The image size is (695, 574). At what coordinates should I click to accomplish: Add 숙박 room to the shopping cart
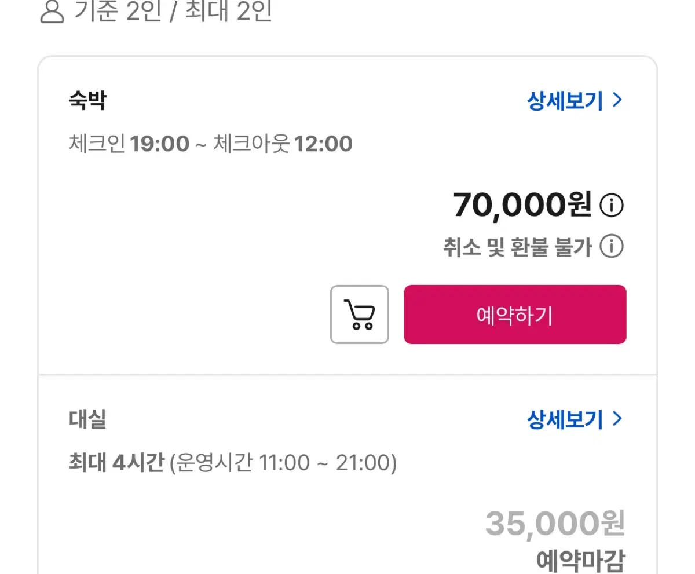pos(360,315)
